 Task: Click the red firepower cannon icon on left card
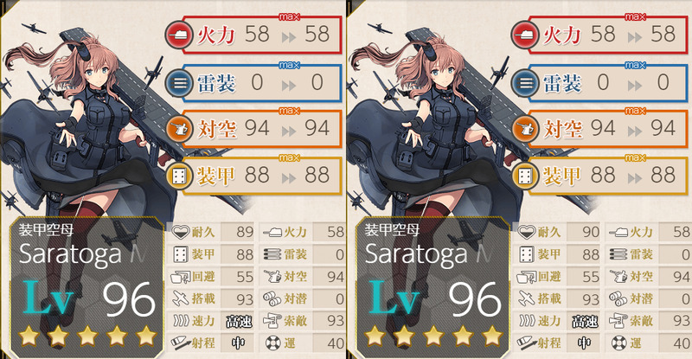tap(179, 35)
